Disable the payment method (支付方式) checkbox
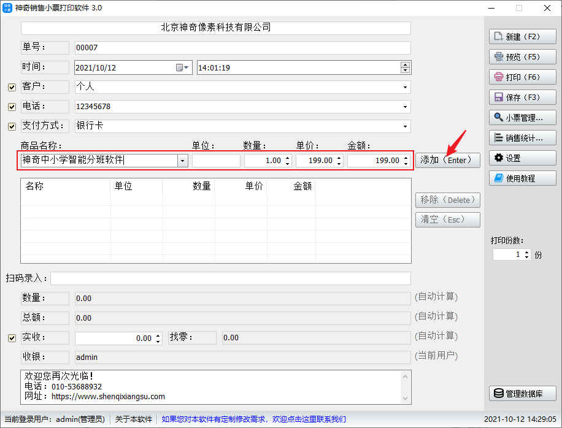The width and height of the screenshot is (562, 428). 12,126
